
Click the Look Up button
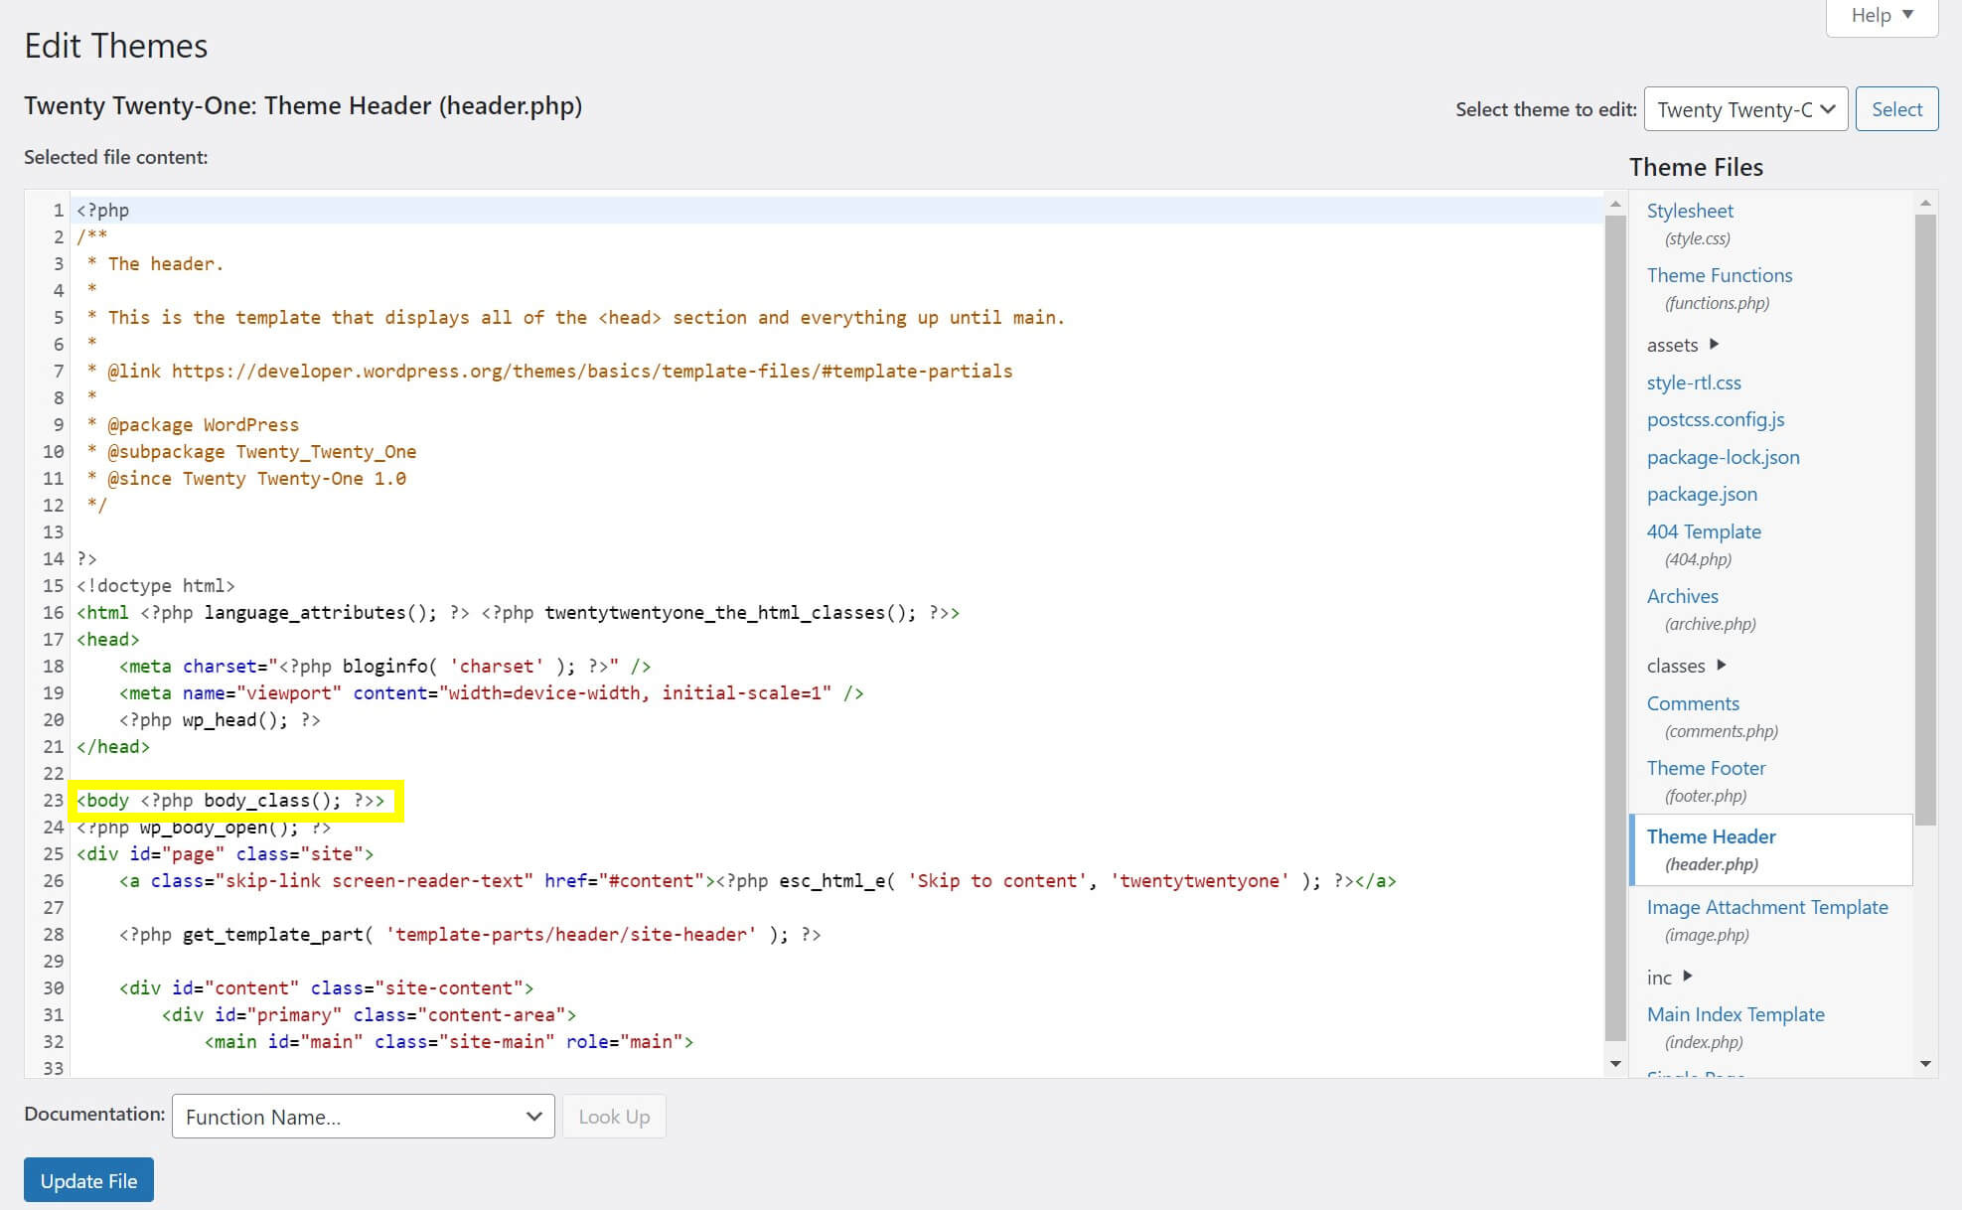(614, 1116)
